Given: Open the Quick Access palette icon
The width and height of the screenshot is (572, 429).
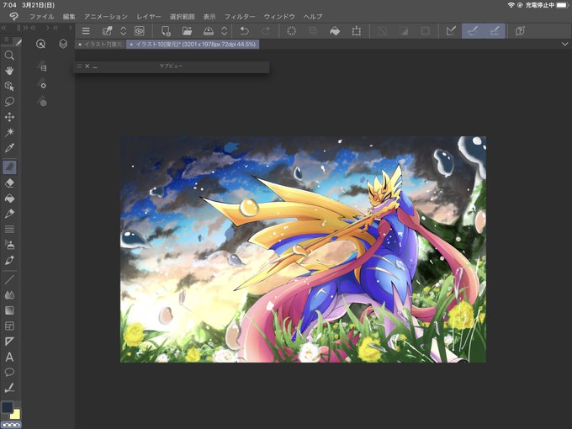Looking at the screenshot, I should coord(41,44).
